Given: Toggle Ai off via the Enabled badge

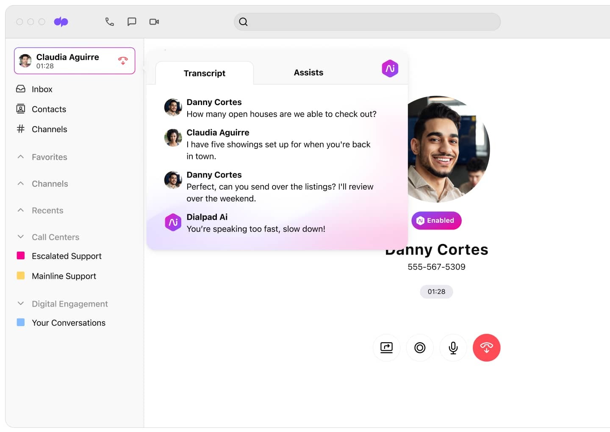Looking at the screenshot, I should tap(436, 220).
